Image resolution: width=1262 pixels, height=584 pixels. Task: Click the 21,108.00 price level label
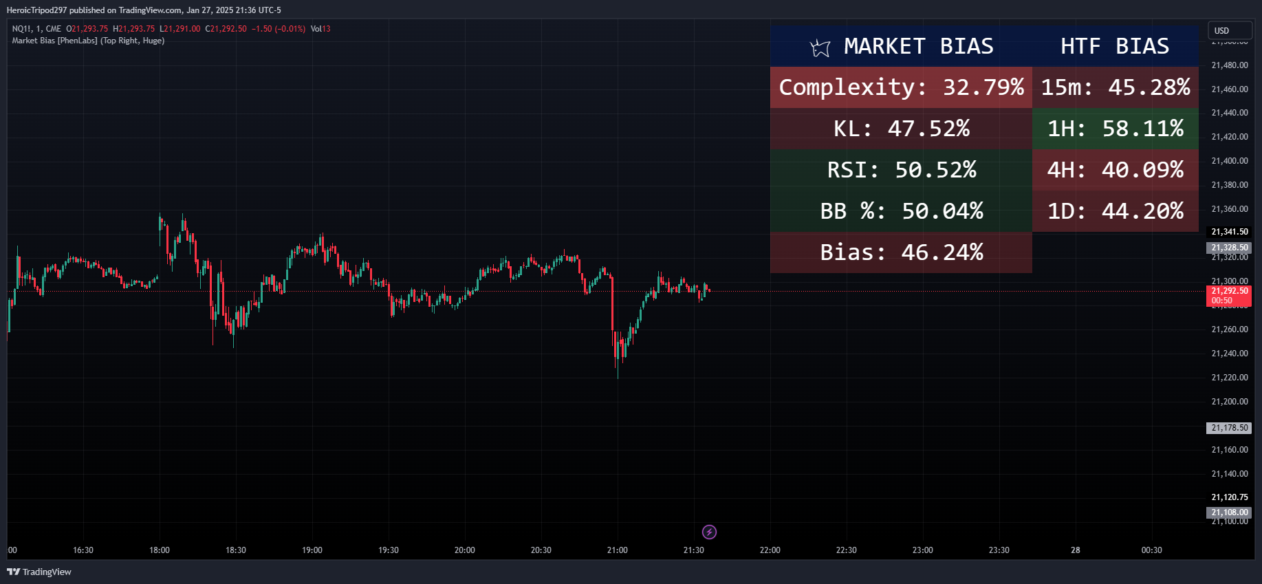(x=1229, y=512)
